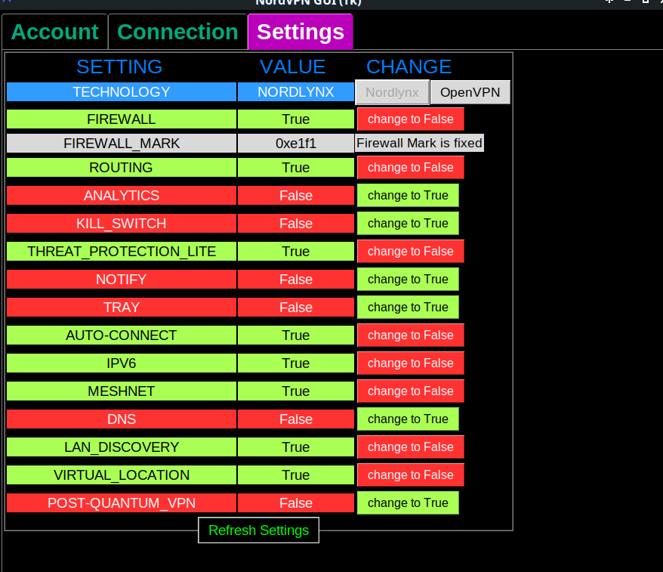The width and height of the screenshot is (663, 572).
Task: Click the 'Firewall Mark is fixed' label
Action: (419, 143)
